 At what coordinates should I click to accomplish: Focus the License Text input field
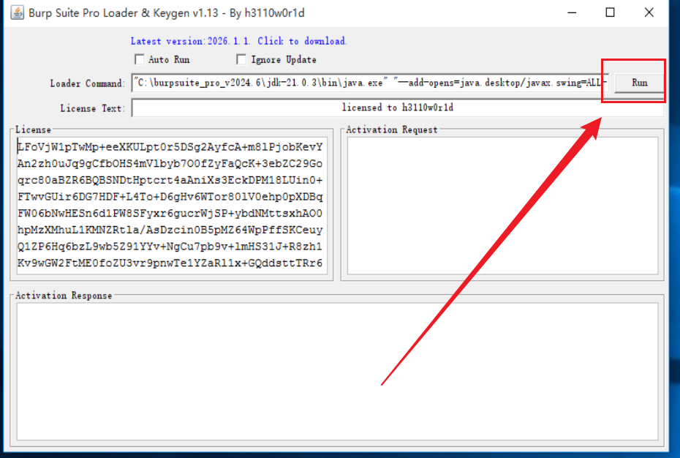pos(398,108)
